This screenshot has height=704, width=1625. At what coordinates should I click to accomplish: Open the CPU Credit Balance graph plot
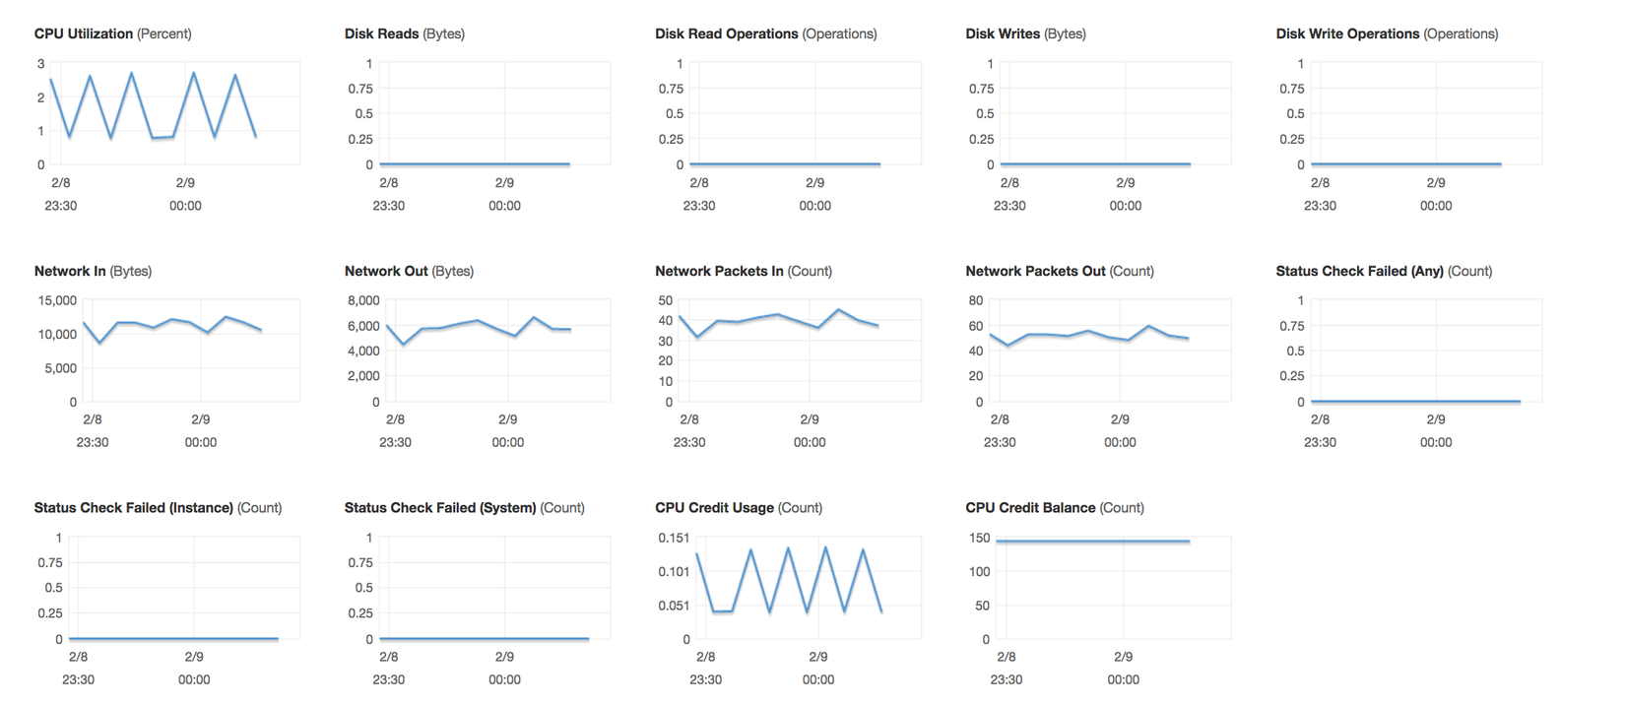1114,588
